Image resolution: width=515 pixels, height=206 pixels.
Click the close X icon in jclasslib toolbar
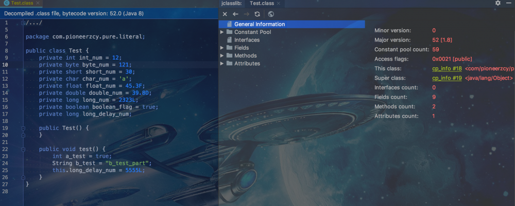pyautogui.click(x=225, y=14)
